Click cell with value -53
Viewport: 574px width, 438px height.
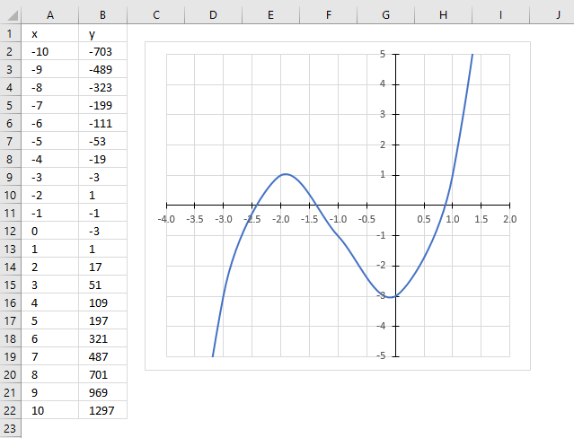(x=102, y=141)
